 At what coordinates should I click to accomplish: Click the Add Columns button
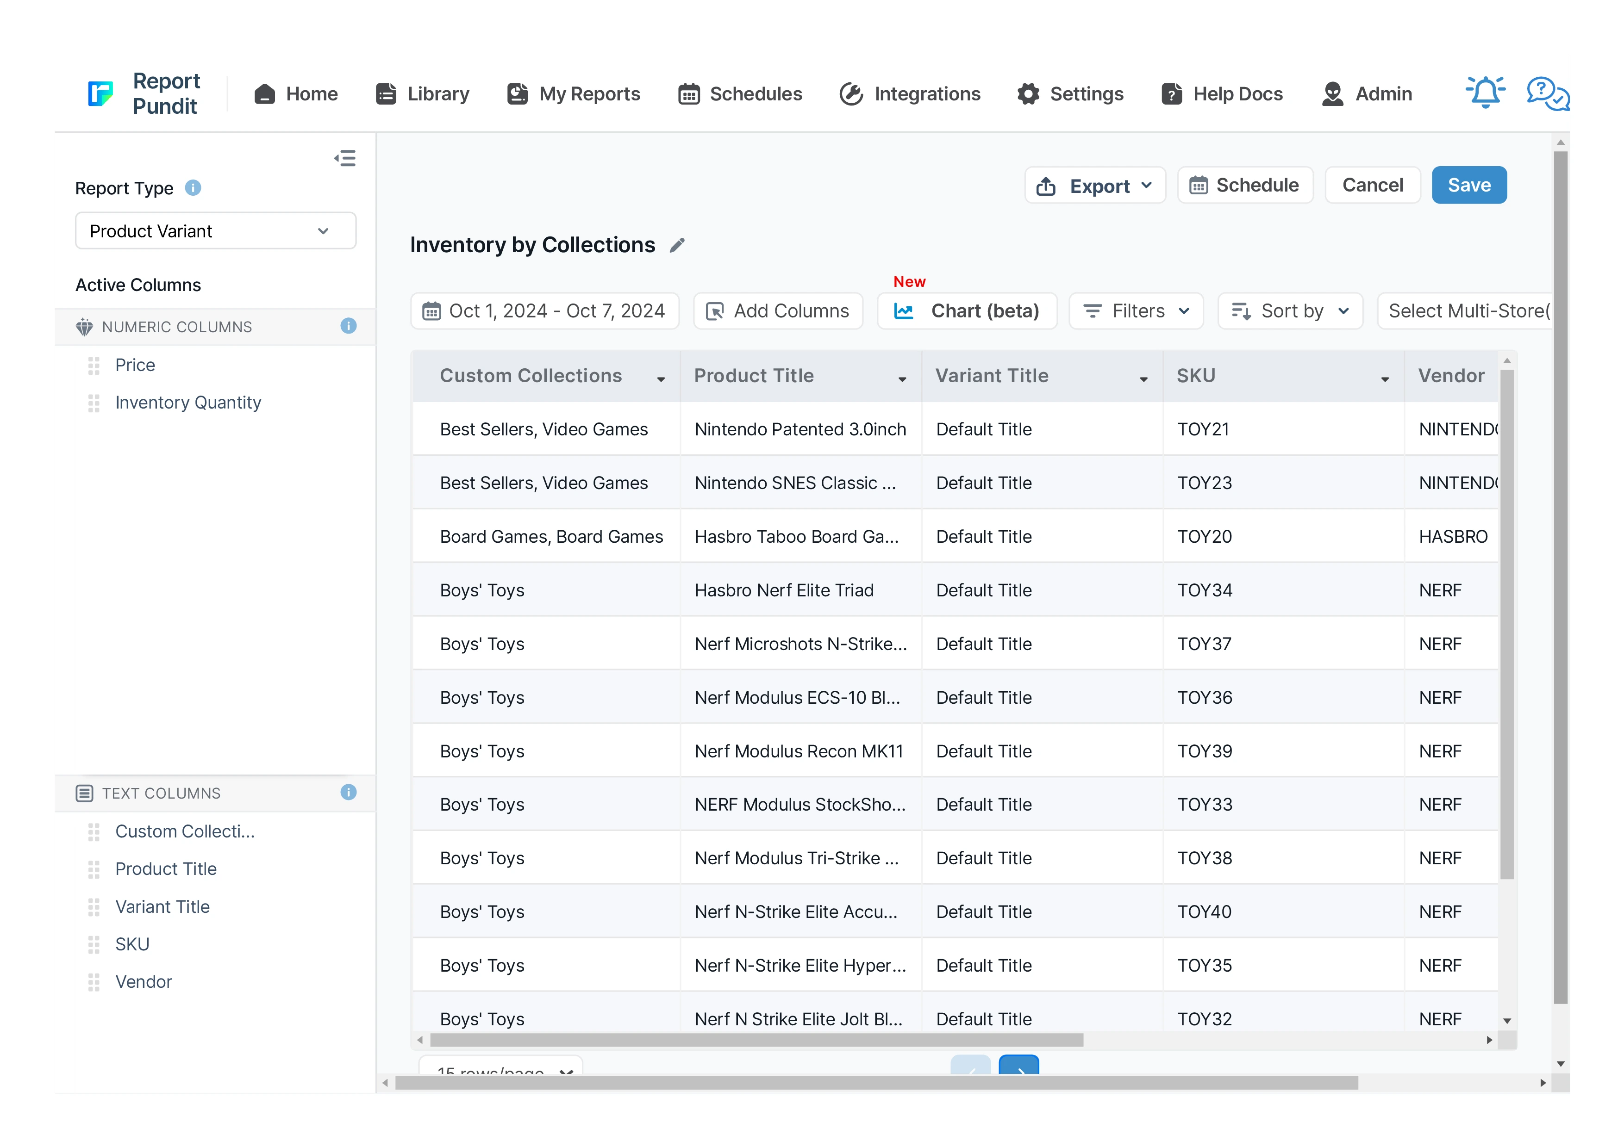(x=778, y=311)
